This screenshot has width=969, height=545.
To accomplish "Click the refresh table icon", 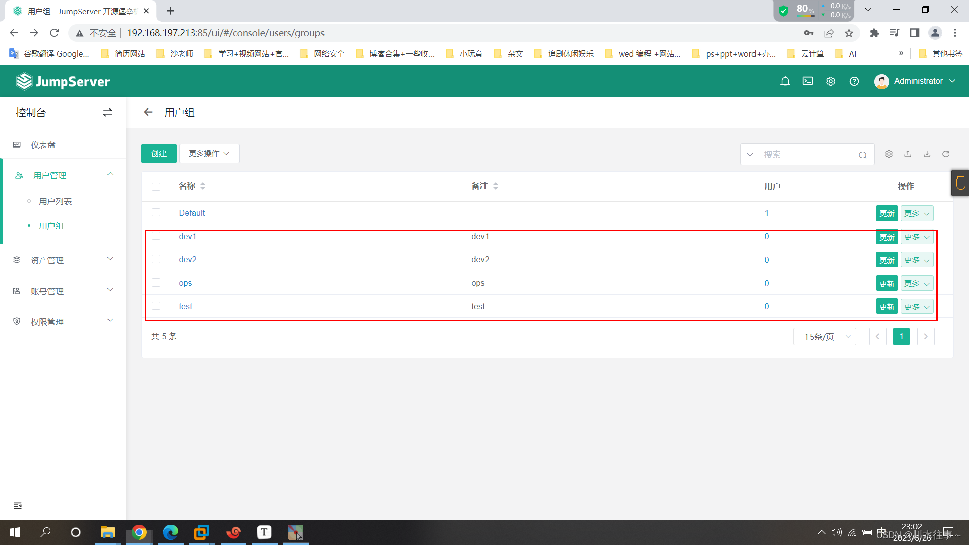I will [946, 154].
